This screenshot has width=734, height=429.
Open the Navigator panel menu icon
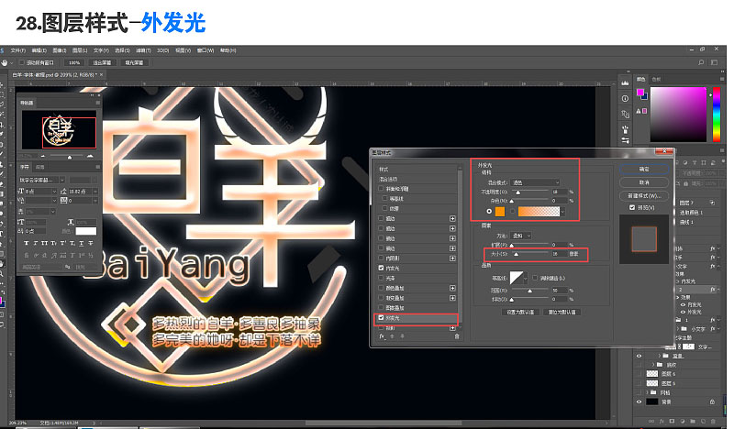(x=98, y=103)
